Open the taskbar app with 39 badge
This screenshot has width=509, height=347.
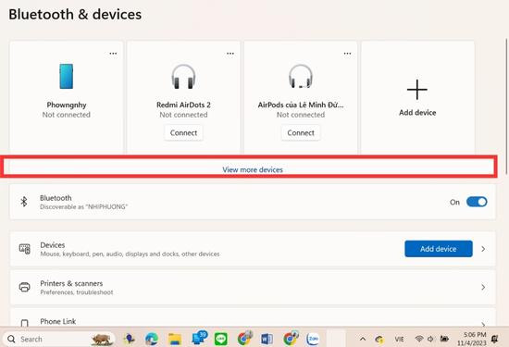tap(199, 339)
